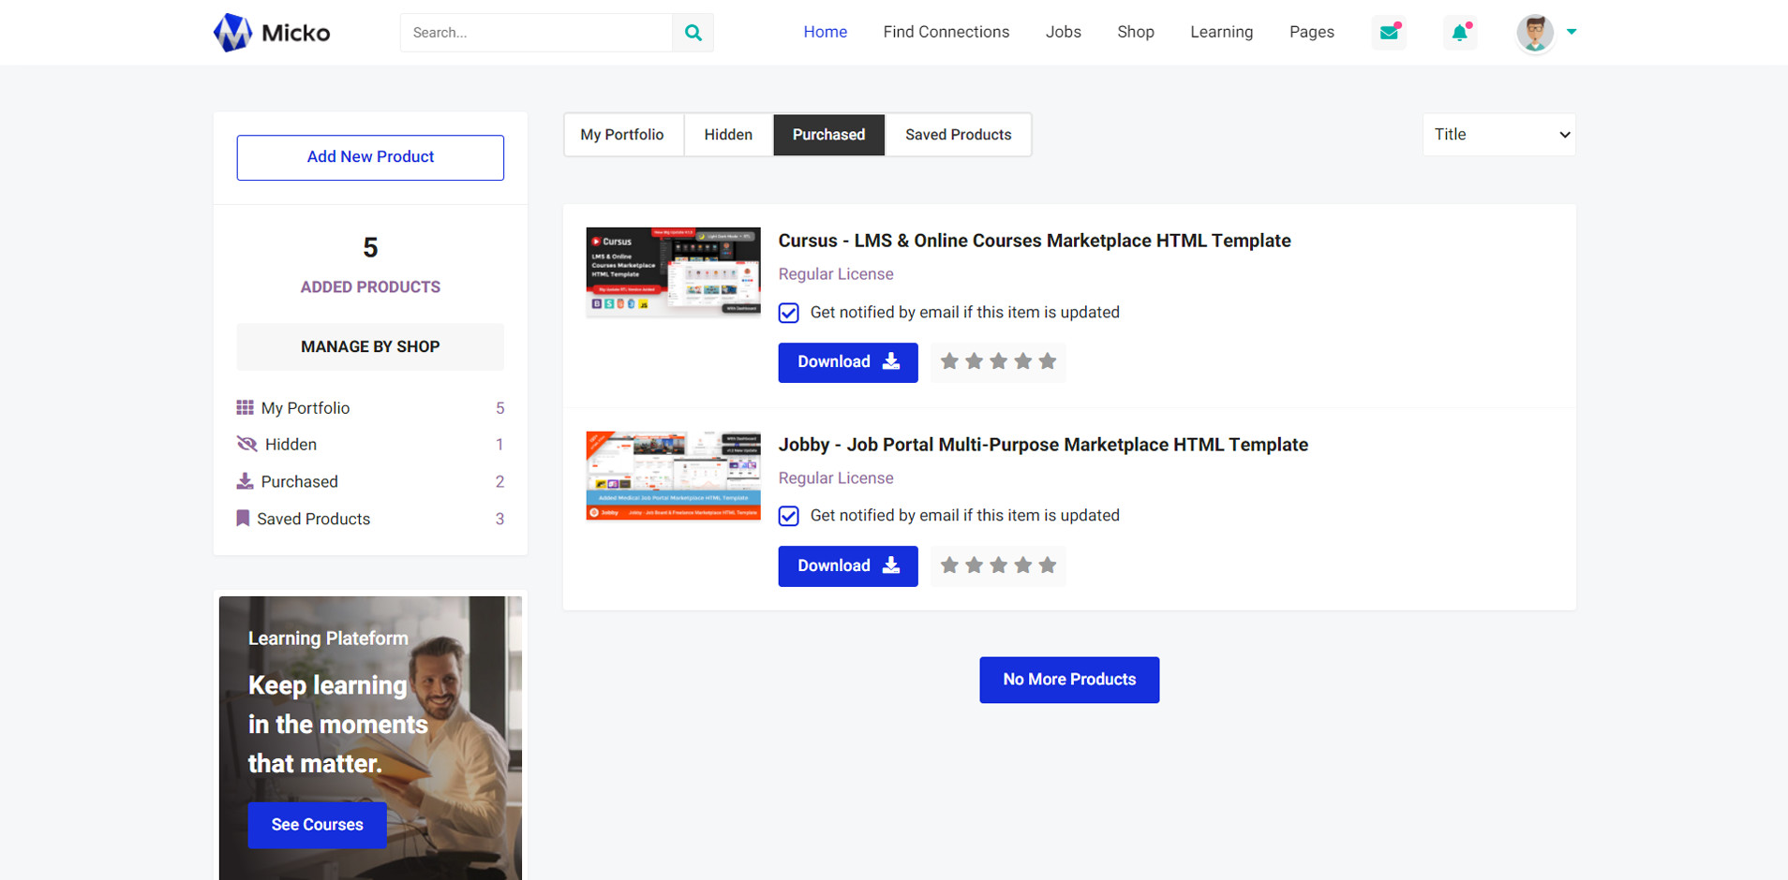Download the Jobby Job Portal template
The image size is (1788, 880).
pyautogui.click(x=847, y=565)
